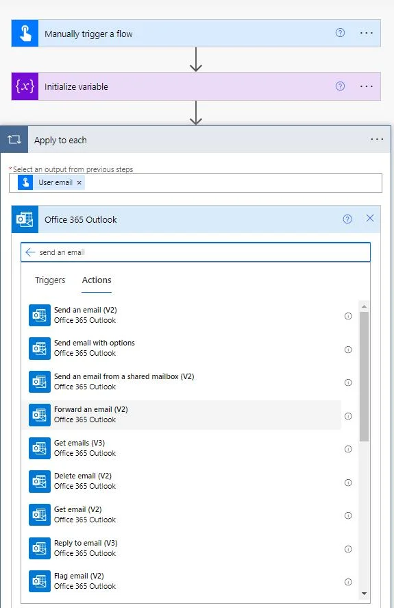Select the Send an email (V2) action
The height and width of the screenshot is (608, 394).
pyautogui.click(x=182, y=315)
